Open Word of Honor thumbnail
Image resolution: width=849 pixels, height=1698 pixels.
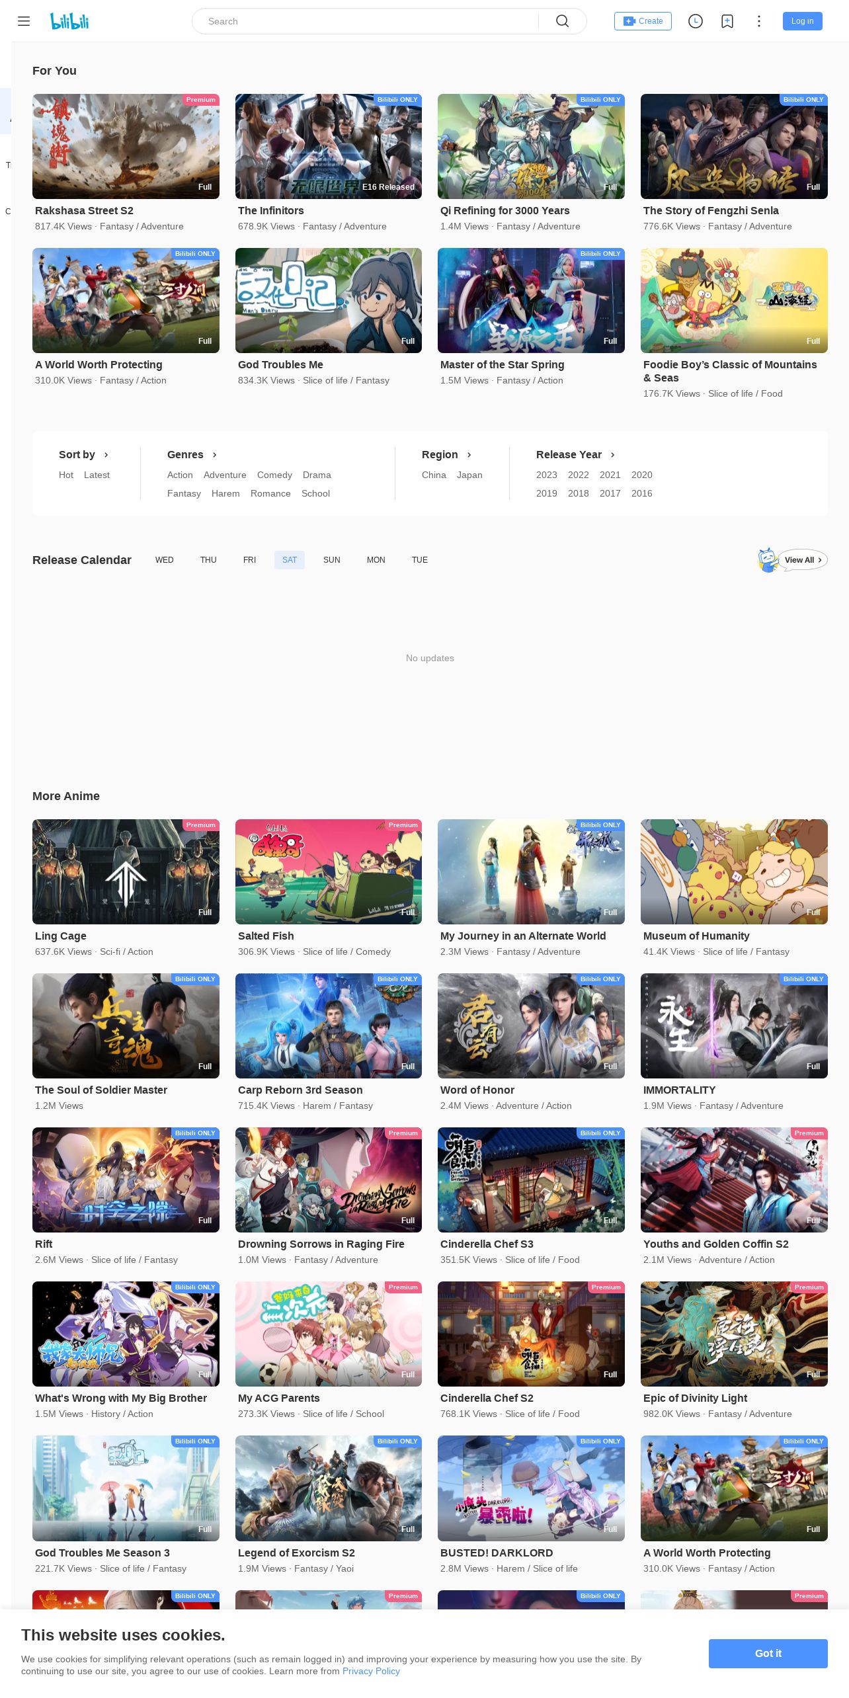(531, 1026)
